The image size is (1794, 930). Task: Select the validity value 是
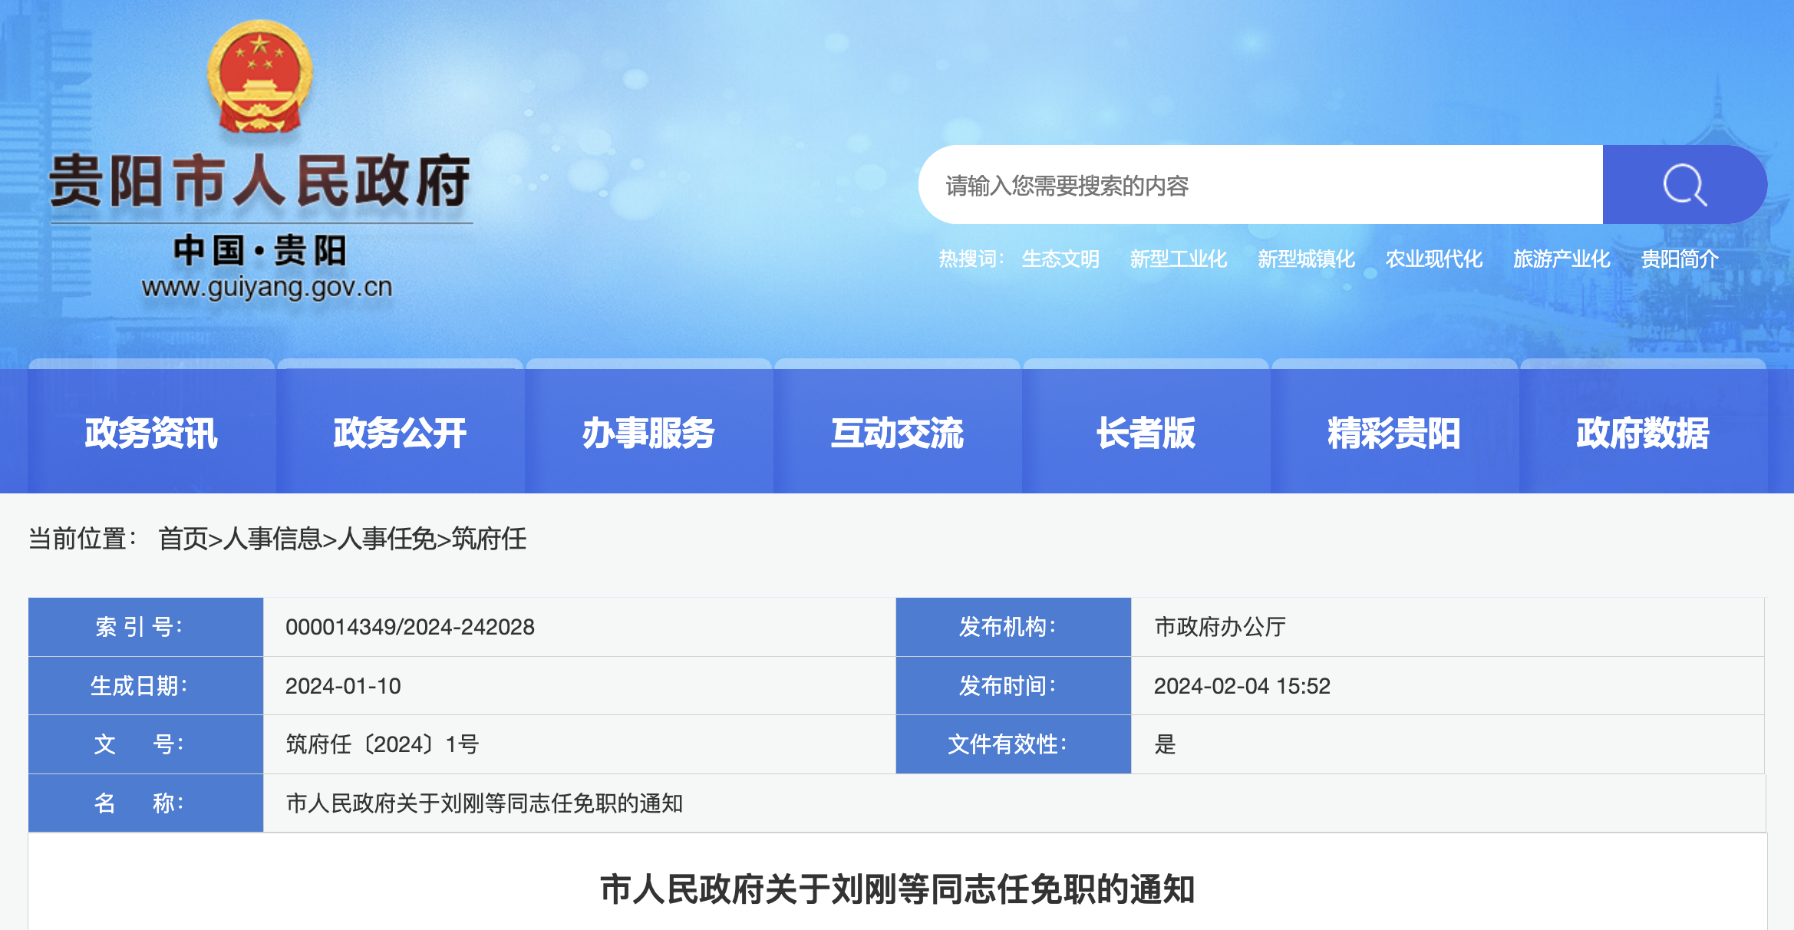1165,744
